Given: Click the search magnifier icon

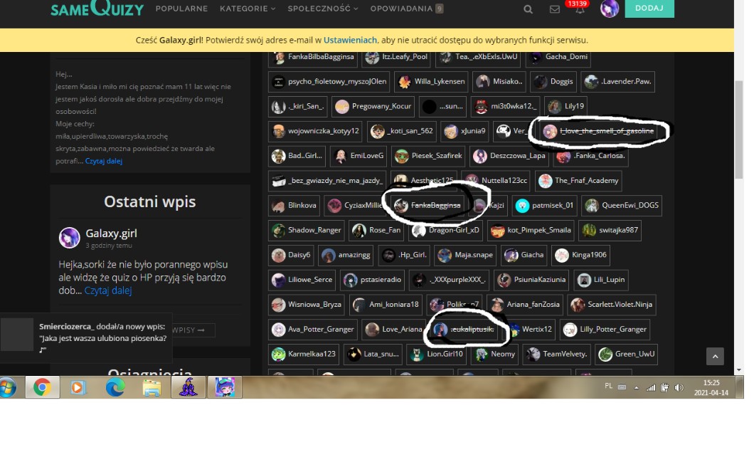Looking at the screenshot, I should pyautogui.click(x=528, y=9).
